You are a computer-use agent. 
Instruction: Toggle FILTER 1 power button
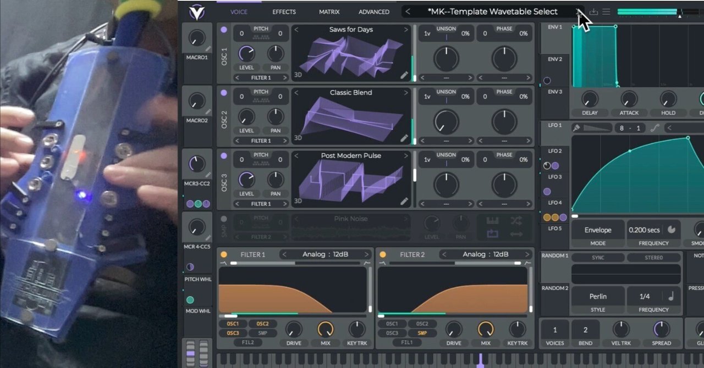tap(224, 255)
